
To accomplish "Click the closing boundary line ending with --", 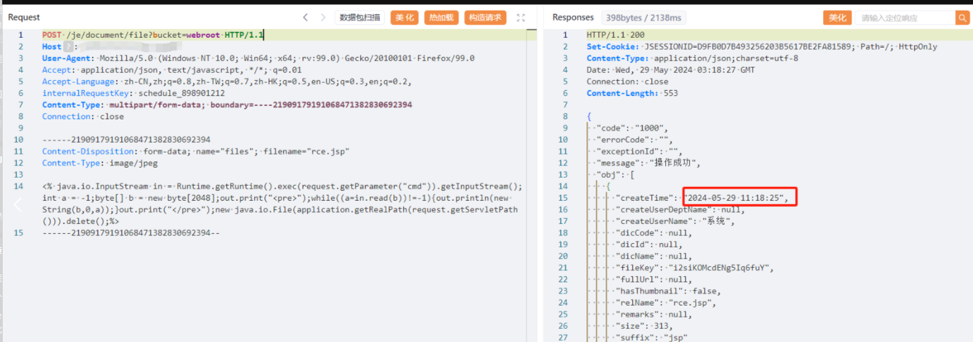I will [x=131, y=233].
